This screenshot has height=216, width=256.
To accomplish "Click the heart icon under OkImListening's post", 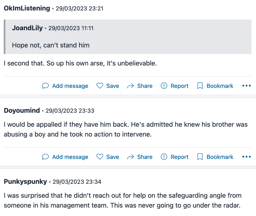I will tap(100, 86).
